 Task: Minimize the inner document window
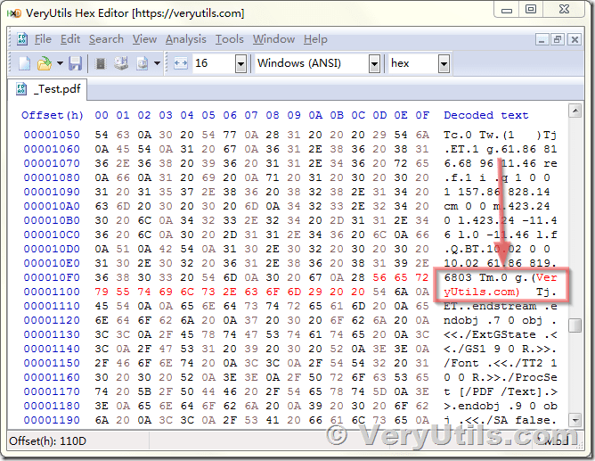click(x=542, y=39)
